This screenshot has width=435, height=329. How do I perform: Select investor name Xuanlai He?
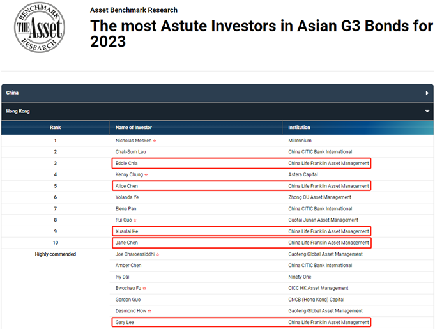(126, 231)
